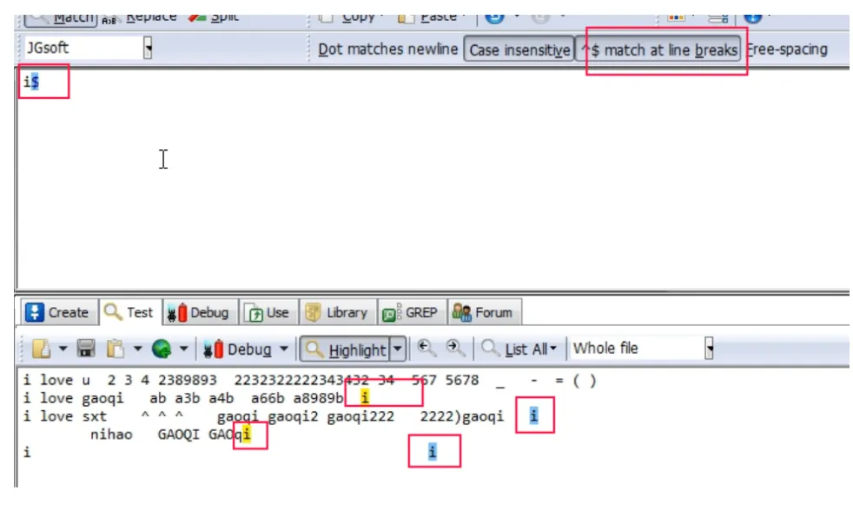Viewport: 853px width, 516px height.
Task: Click Debug button in the test toolbar
Action: [237, 349]
